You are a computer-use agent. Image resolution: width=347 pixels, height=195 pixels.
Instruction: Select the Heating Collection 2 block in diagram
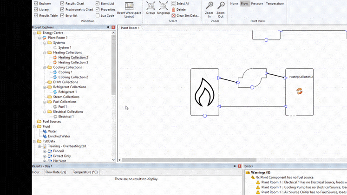click(x=300, y=92)
